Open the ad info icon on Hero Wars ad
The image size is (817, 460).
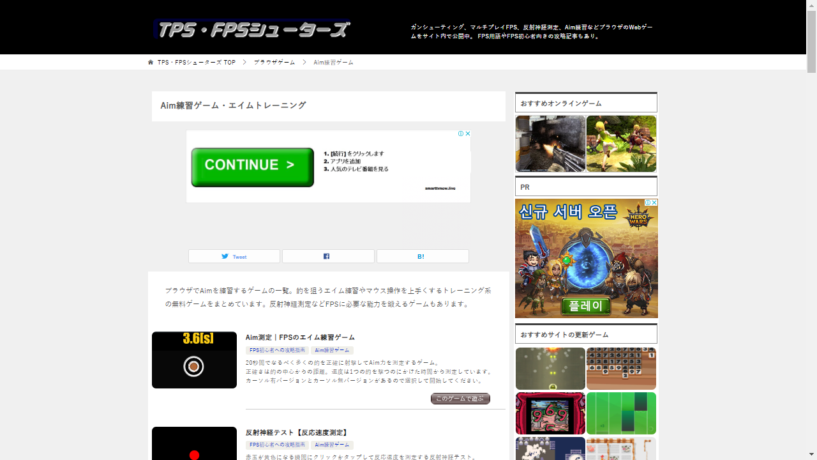647,203
